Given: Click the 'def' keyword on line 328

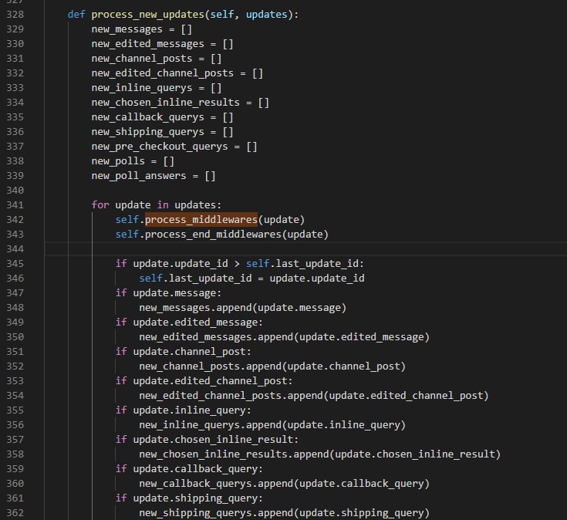Looking at the screenshot, I should coord(76,15).
